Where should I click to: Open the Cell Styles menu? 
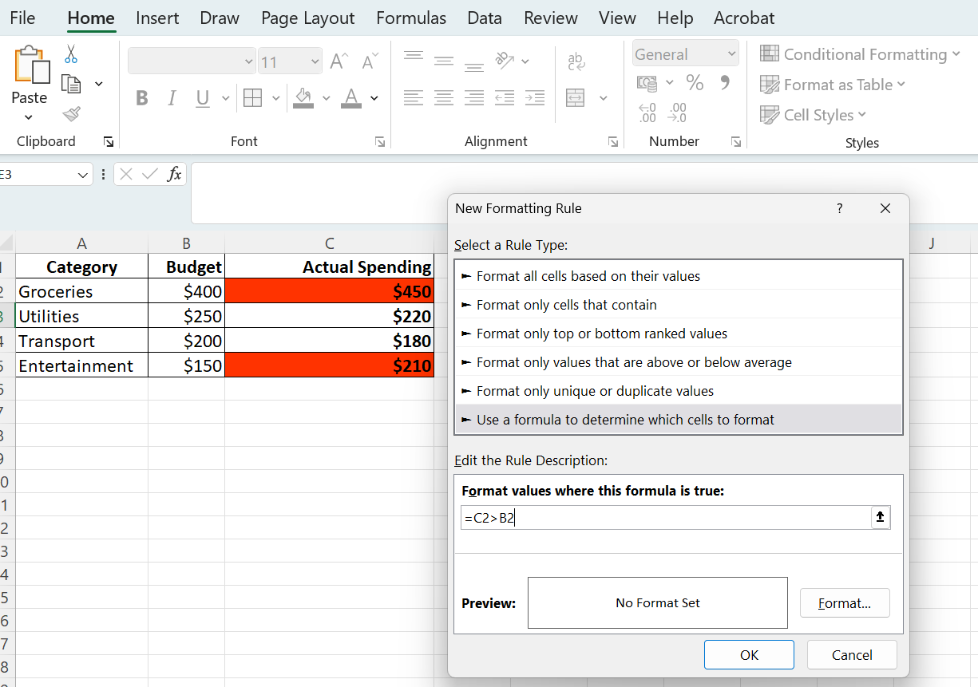[813, 115]
